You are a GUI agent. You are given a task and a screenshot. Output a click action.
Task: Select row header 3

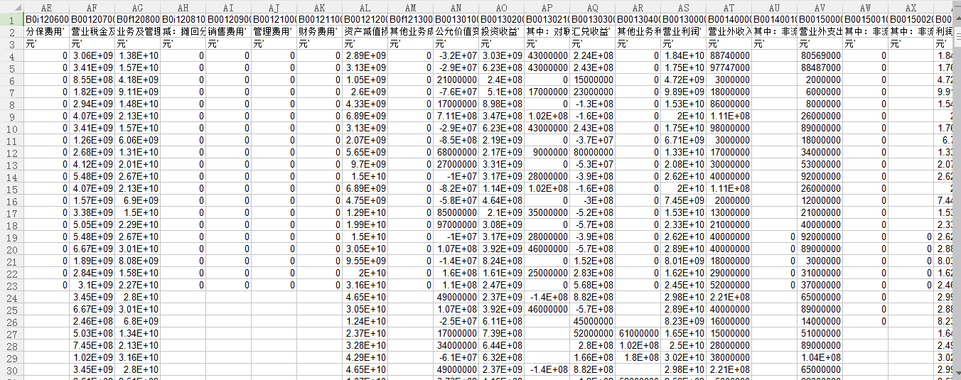coord(12,45)
